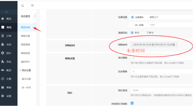Click 预计团长可得佣金 hint text
The width and height of the screenshot is (193, 106).
coord(161,95)
